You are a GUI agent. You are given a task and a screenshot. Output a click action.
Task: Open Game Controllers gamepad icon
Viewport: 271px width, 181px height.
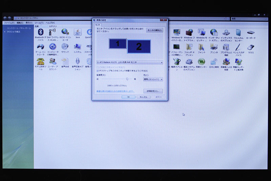40,47
